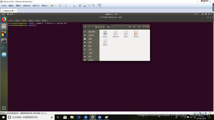Image resolution: width=214 pixels, height=120 pixels.
Task: Show applications grid from the dock
Action: point(4,108)
